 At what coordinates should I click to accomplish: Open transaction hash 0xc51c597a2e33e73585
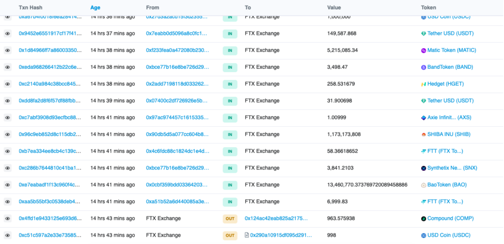click(50, 235)
